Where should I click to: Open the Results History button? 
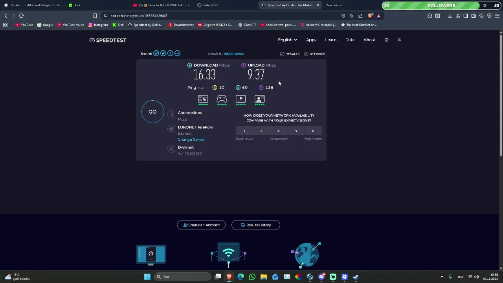coord(256,225)
